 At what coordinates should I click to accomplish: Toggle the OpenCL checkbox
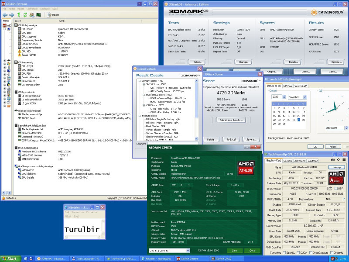point(284,252)
